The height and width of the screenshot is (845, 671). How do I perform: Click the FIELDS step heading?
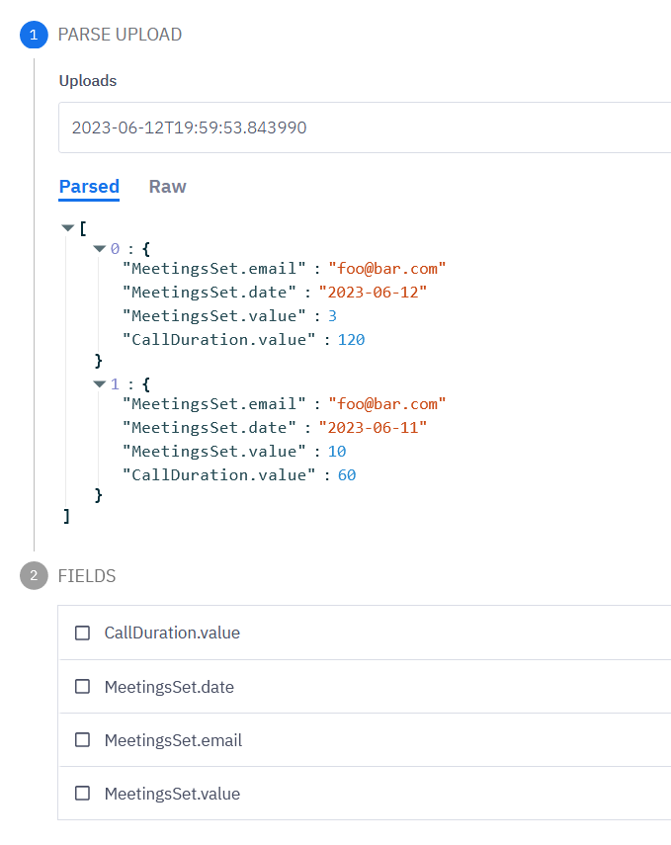click(x=87, y=576)
